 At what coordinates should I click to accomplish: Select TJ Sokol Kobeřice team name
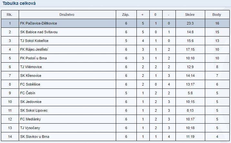click(34, 41)
